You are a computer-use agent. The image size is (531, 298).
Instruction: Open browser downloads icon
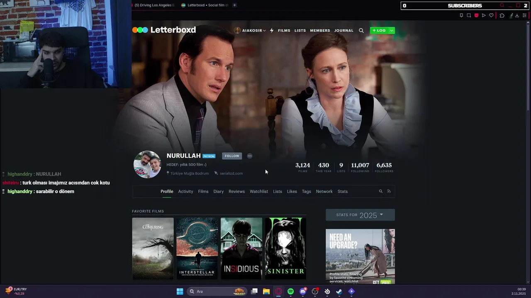click(517, 15)
